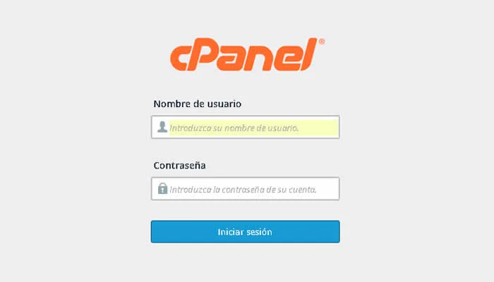Click the registered trademark symbol beside logo
The width and height of the screenshot is (494, 282).
321,42
